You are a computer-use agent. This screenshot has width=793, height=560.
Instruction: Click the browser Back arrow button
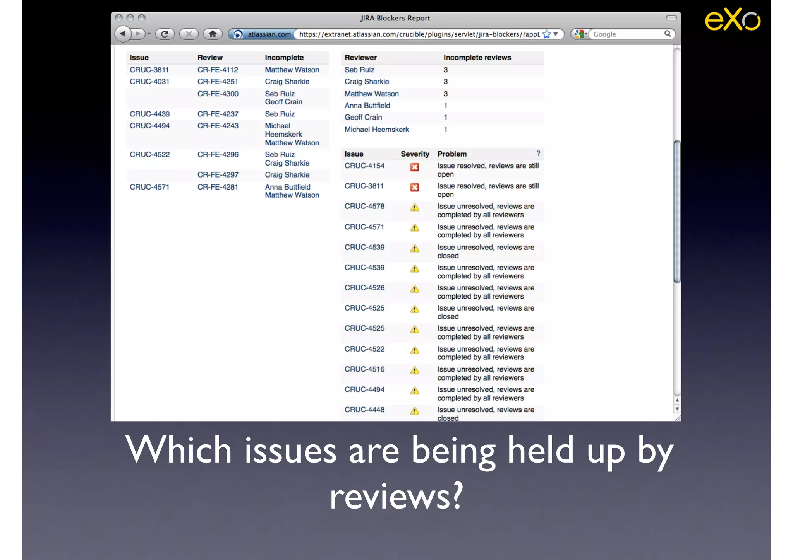click(123, 34)
